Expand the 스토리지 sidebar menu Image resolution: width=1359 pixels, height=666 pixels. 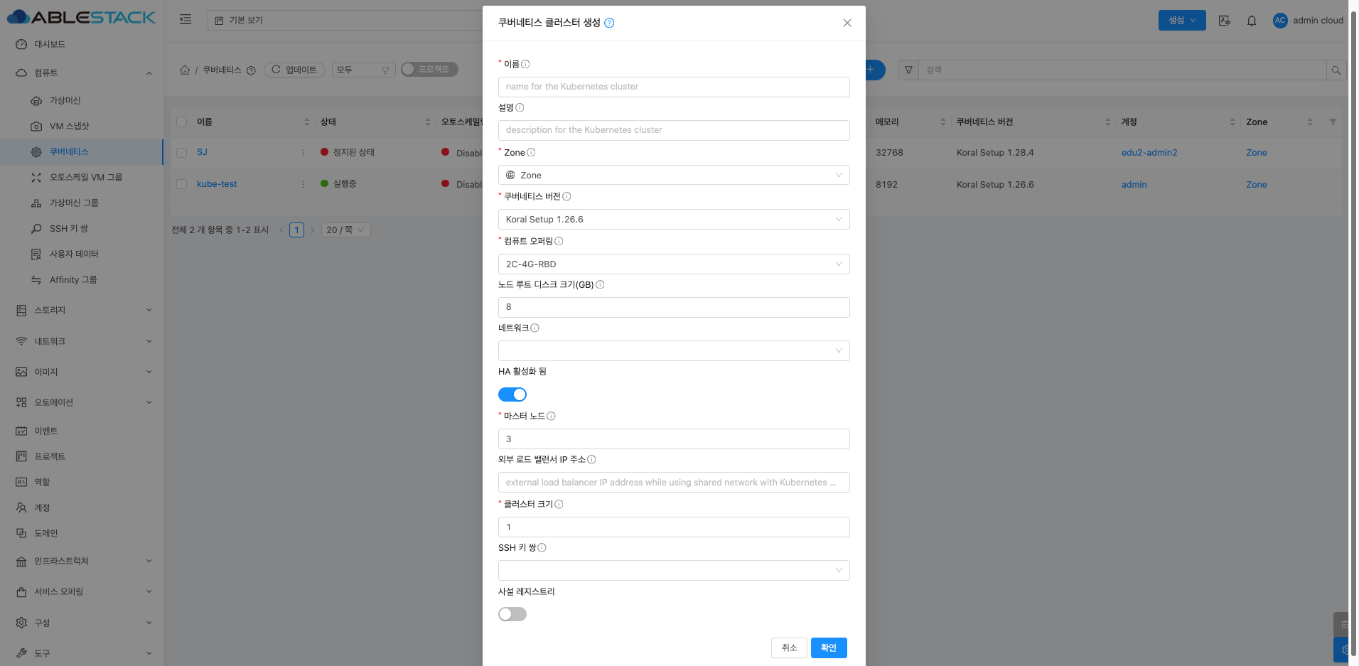point(82,310)
